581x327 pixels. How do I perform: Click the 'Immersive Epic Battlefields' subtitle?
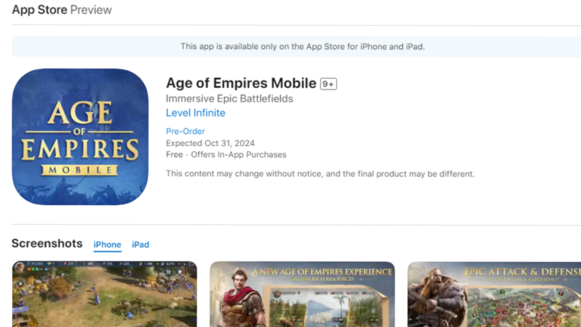click(x=229, y=98)
